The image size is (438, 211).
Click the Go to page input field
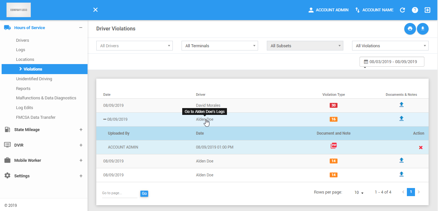click(x=120, y=193)
